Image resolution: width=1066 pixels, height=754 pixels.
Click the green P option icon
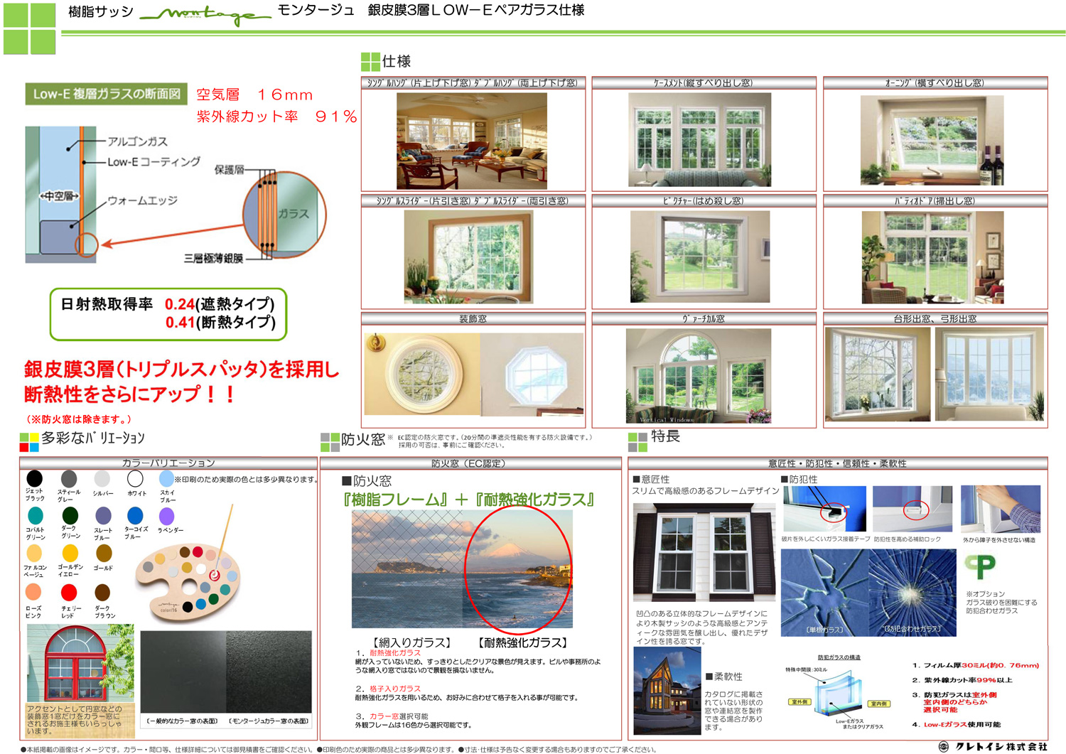click(980, 566)
